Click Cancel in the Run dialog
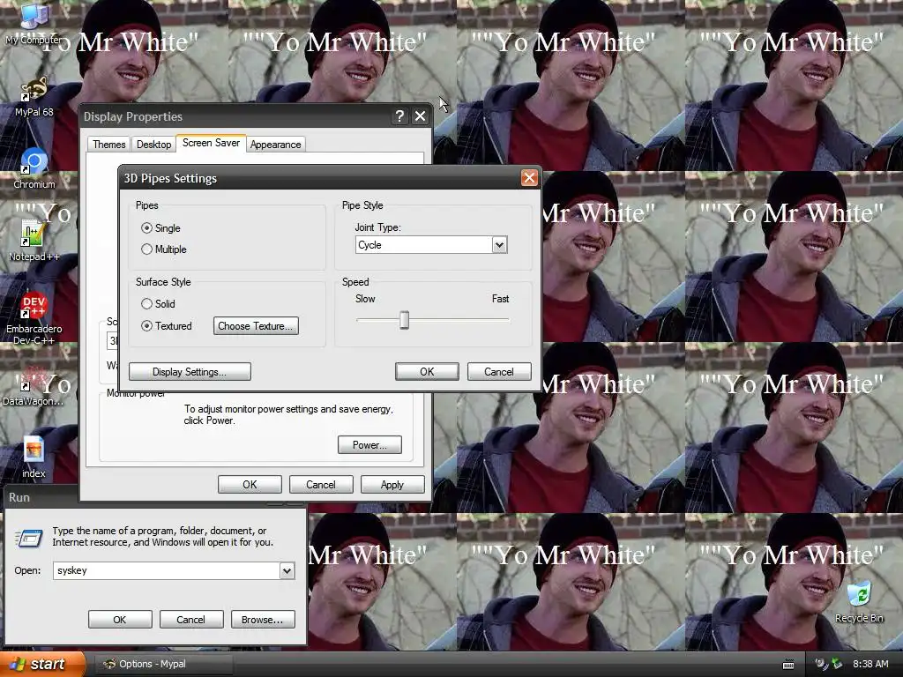Viewport: 903px width, 677px height. (190, 620)
